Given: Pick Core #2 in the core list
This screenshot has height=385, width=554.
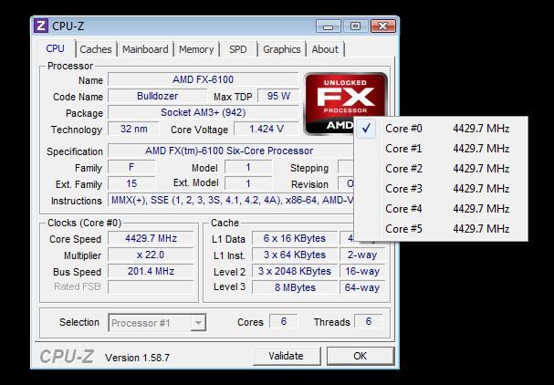Looking at the screenshot, I should click(x=441, y=169).
